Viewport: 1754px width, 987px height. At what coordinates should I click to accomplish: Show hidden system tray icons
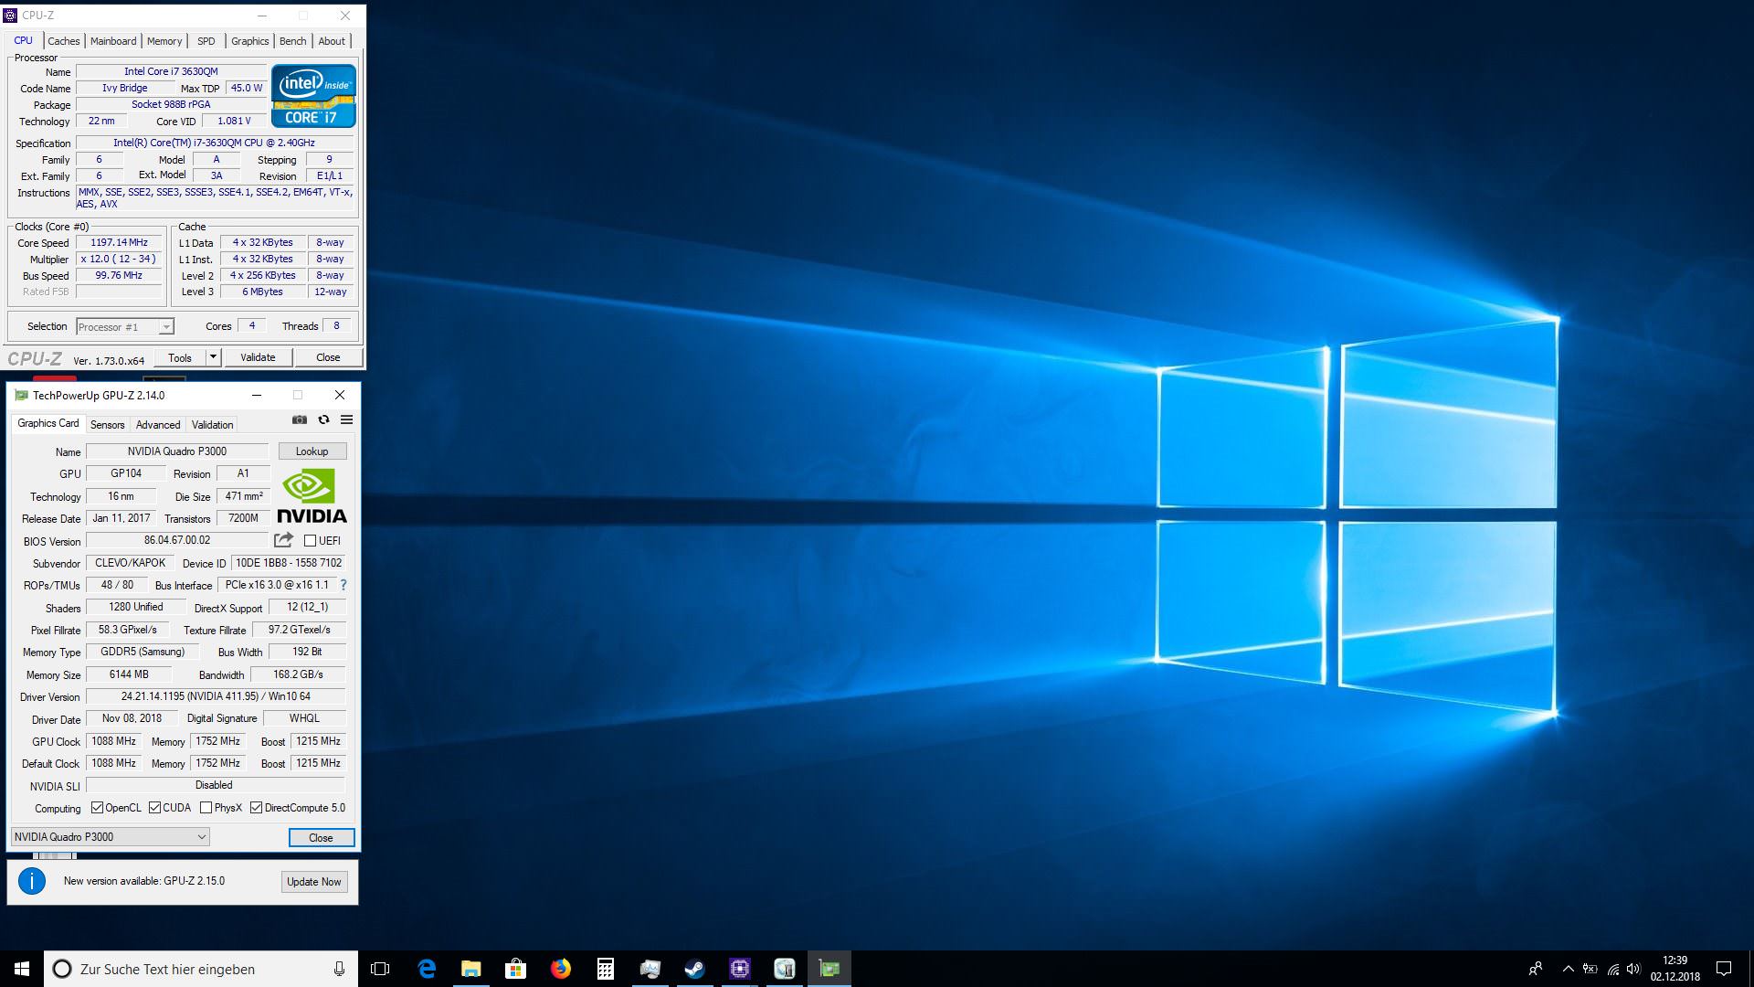click(x=1569, y=969)
